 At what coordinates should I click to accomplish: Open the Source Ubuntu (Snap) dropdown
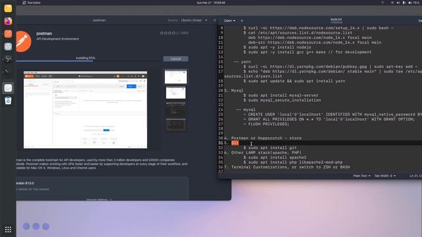pos(194,20)
